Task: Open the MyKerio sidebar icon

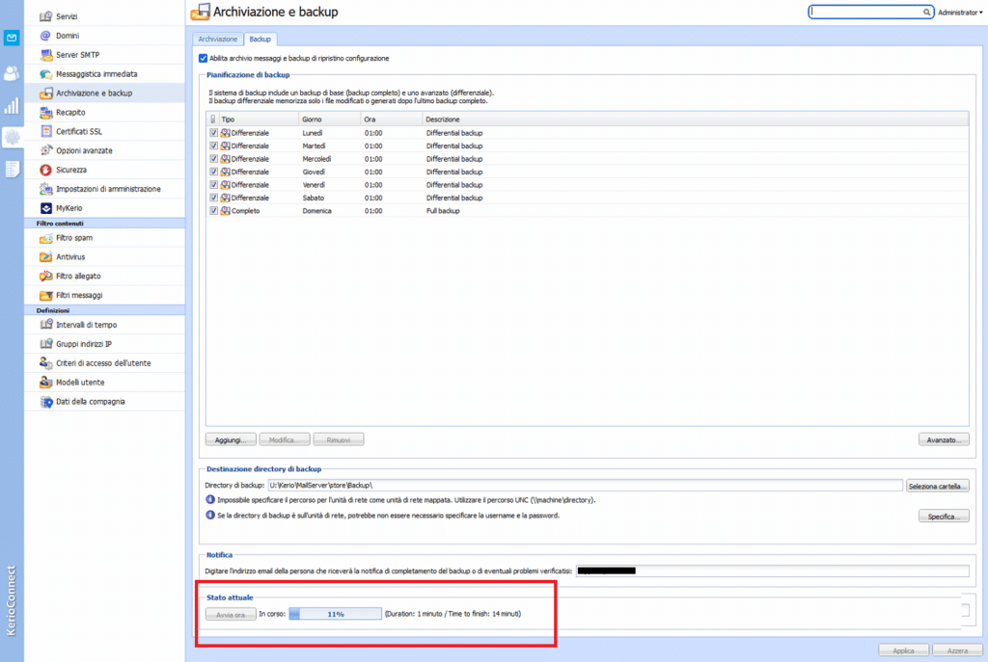Action: coord(45,208)
